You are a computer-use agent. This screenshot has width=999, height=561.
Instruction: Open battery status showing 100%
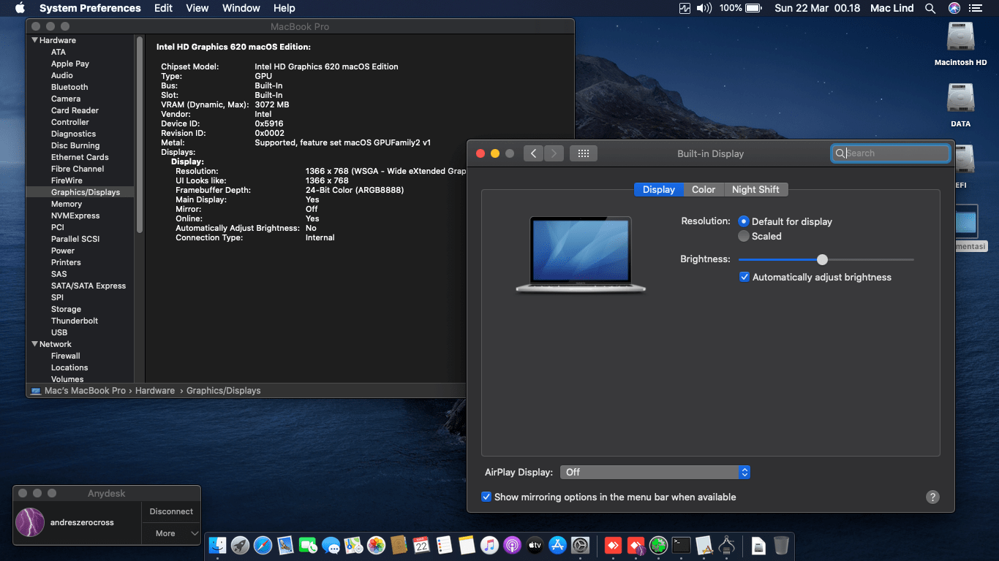(x=741, y=8)
